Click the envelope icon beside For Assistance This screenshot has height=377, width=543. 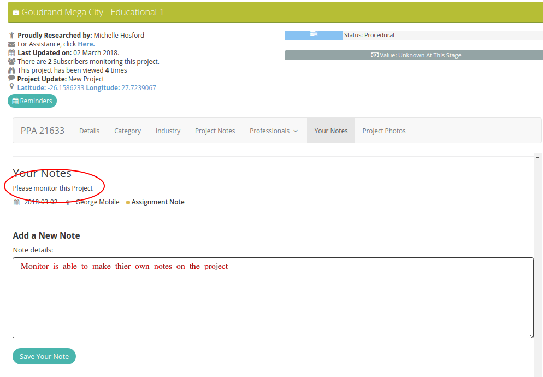click(x=12, y=44)
